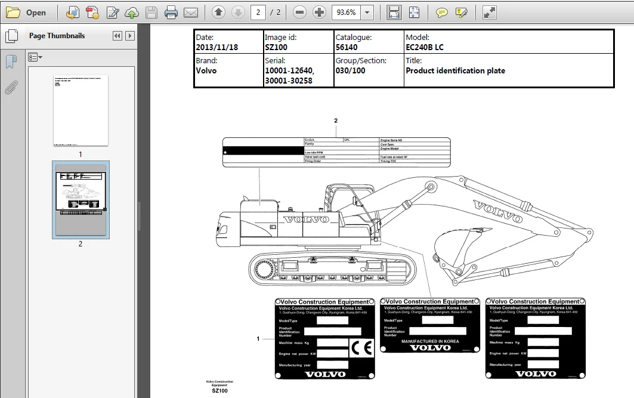Zoom out with the minus button
The width and height of the screenshot is (634, 398).
click(x=299, y=13)
